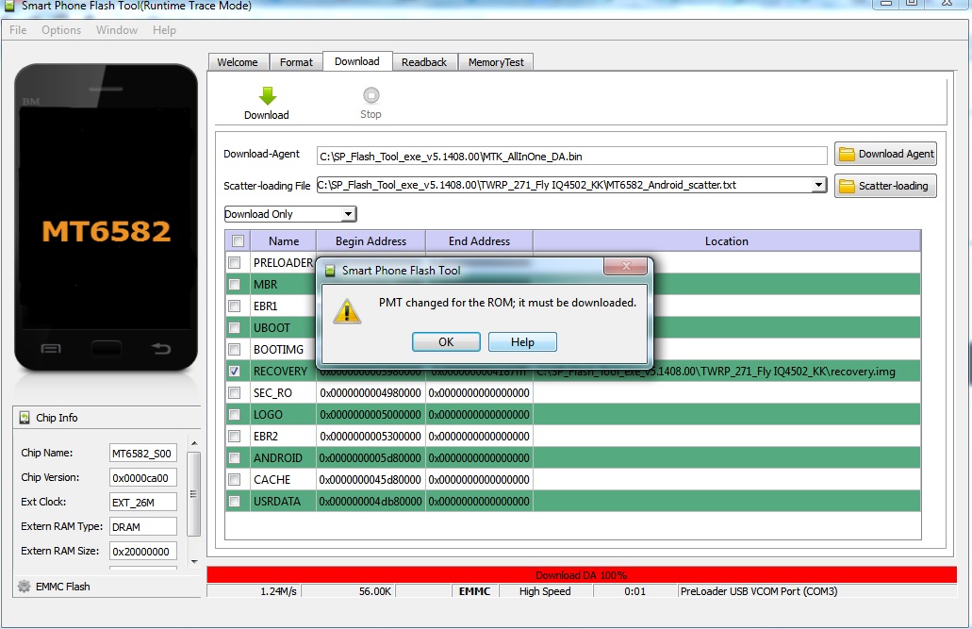Image resolution: width=972 pixels, height=629 pixels.
Task: Click the Ext Clock field EXT_26M
Action: click(142, 502)
